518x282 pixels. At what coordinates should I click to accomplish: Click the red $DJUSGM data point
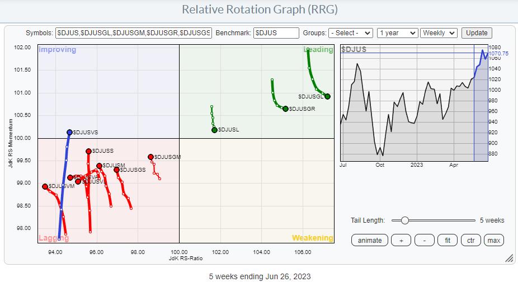coord(150,157)
